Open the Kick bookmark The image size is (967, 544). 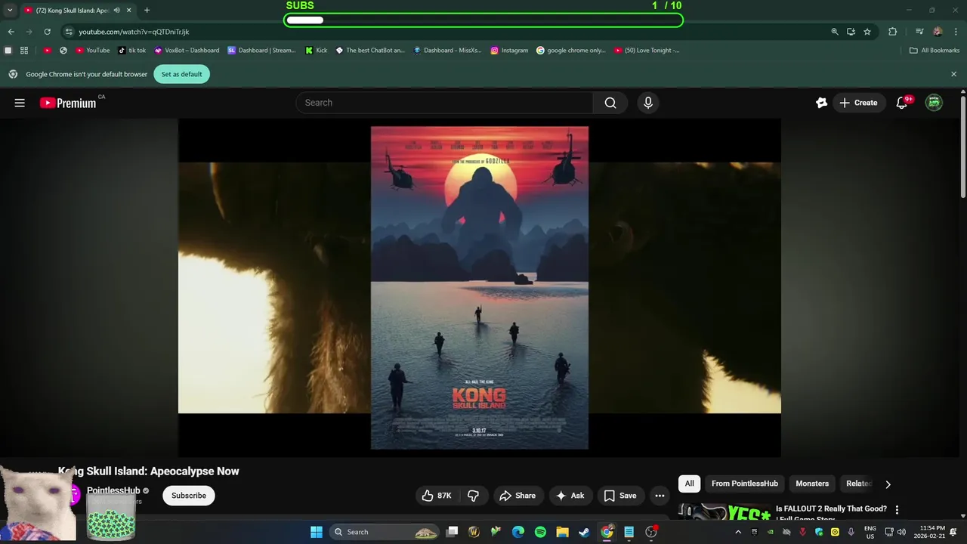316,51
